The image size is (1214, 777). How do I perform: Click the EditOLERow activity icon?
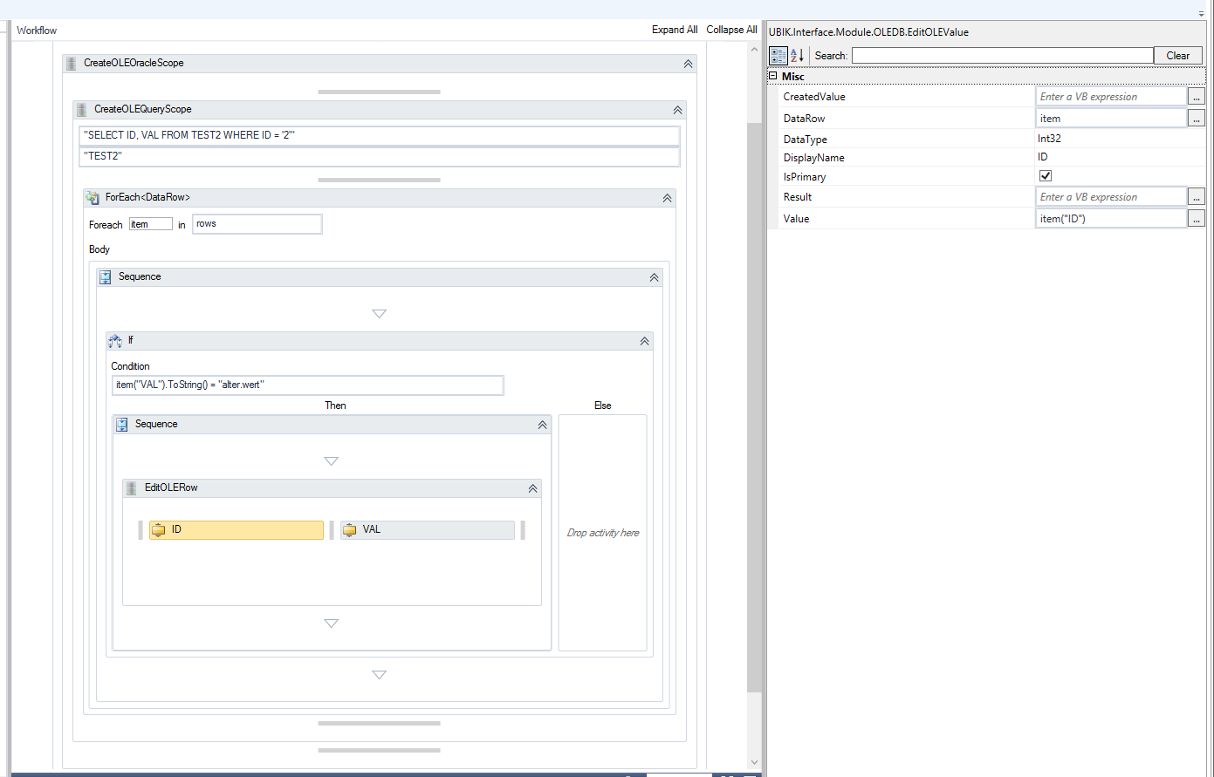tap(132, 488)
